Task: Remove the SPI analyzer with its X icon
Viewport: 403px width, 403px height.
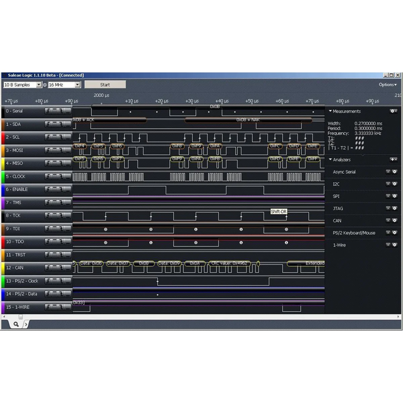Action: (x=388, y=196)
